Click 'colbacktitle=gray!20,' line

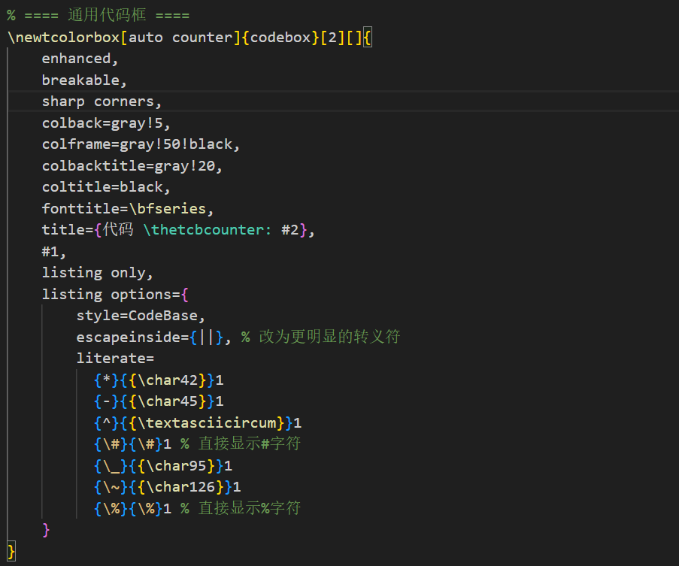pos(132,166)
